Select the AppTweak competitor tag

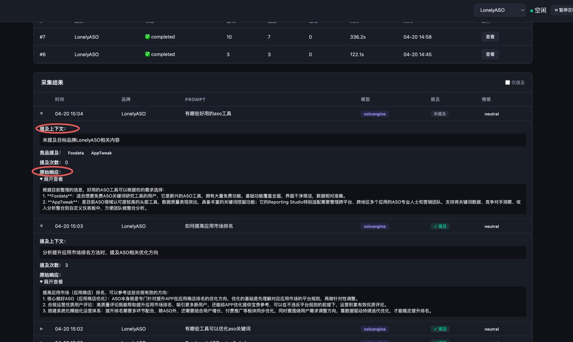(101, 153)
